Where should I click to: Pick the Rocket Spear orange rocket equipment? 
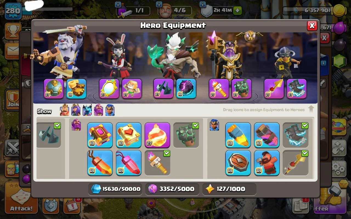pyautogui.click(x=238, y=135)
